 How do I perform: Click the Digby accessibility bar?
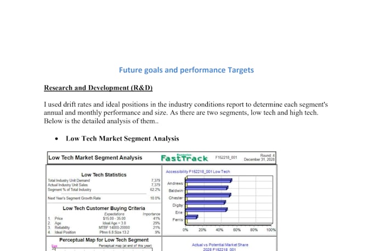206,202
